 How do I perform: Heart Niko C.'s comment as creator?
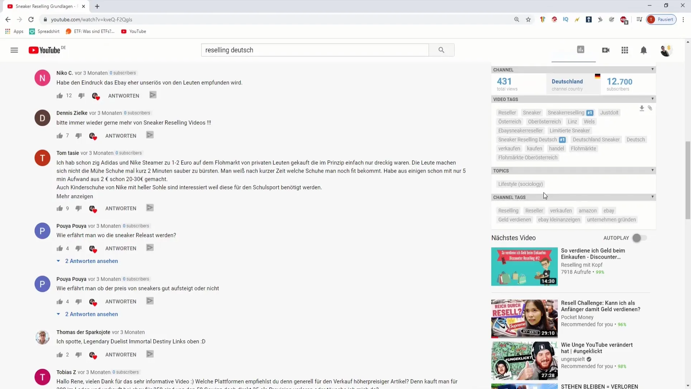pyautogui.click(x=95, y=96)
